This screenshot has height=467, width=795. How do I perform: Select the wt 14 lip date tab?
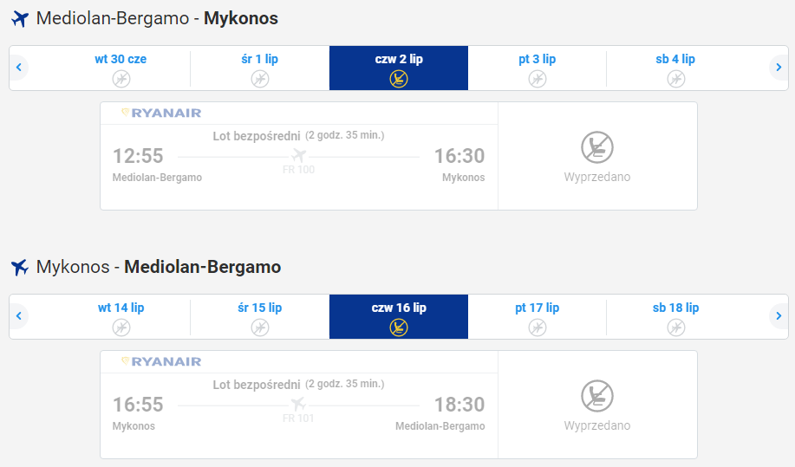point(121,316)
